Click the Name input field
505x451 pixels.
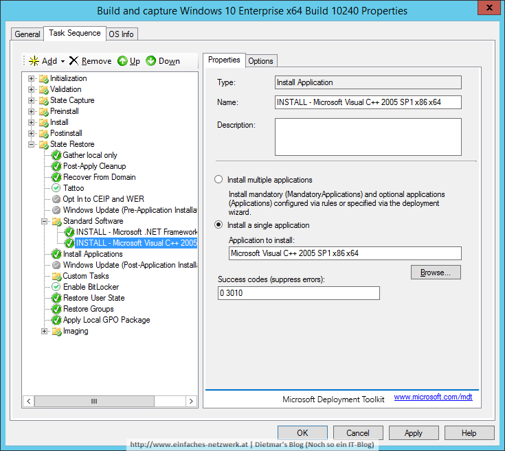(x=368, y=102)
